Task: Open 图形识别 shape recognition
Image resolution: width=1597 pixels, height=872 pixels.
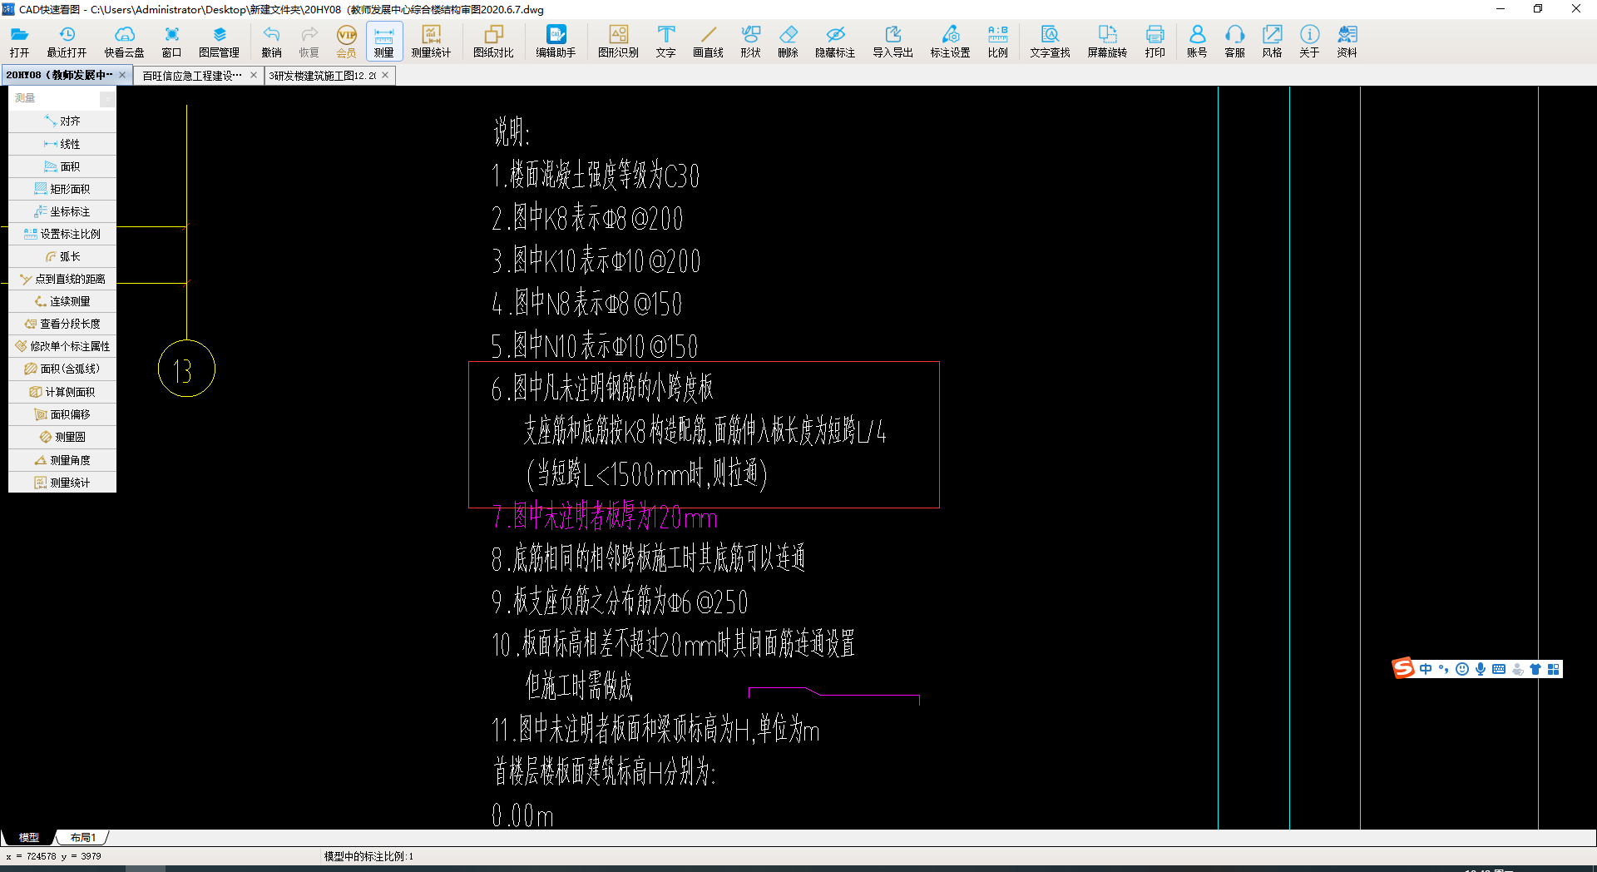Action: tap(618, 42)
